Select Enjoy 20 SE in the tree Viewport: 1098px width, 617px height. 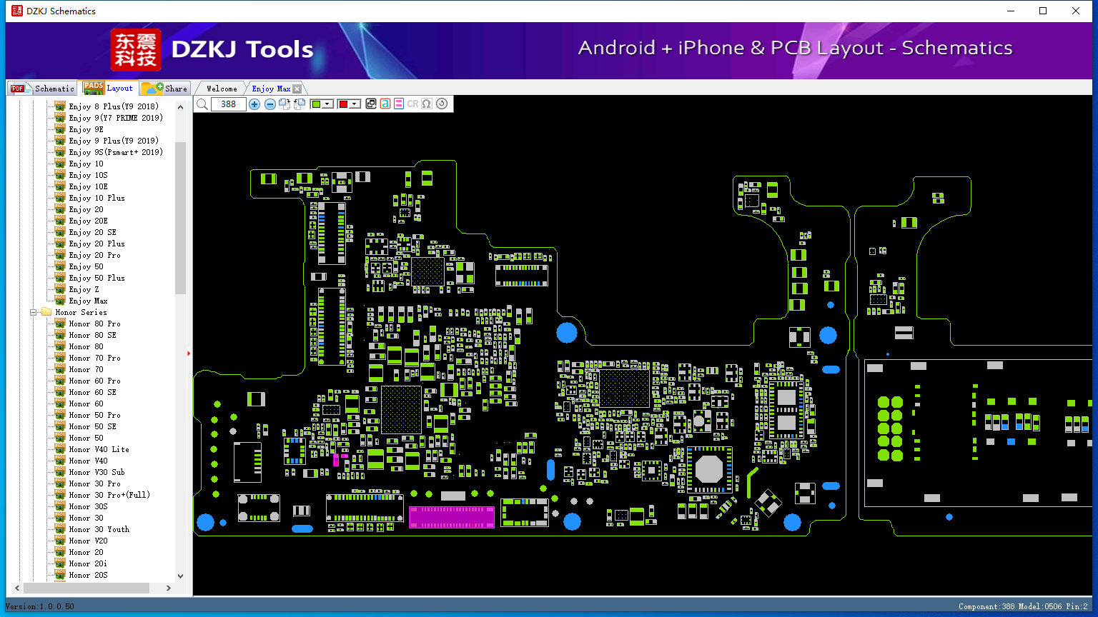pos(92,232)
